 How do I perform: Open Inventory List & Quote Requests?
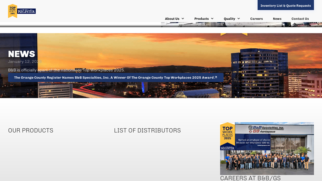click(285, 6)
